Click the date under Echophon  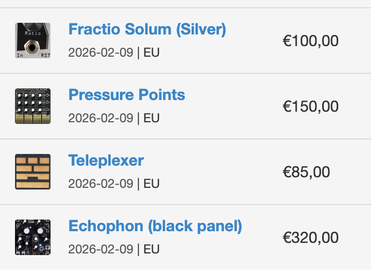pos(101,250)
